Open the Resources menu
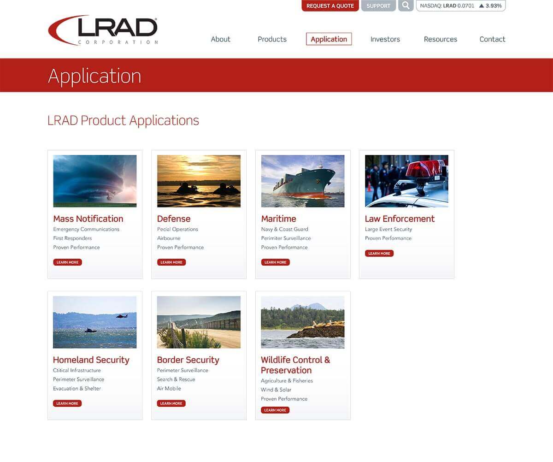This screenshot has width=553, height=462. point(441,39)
